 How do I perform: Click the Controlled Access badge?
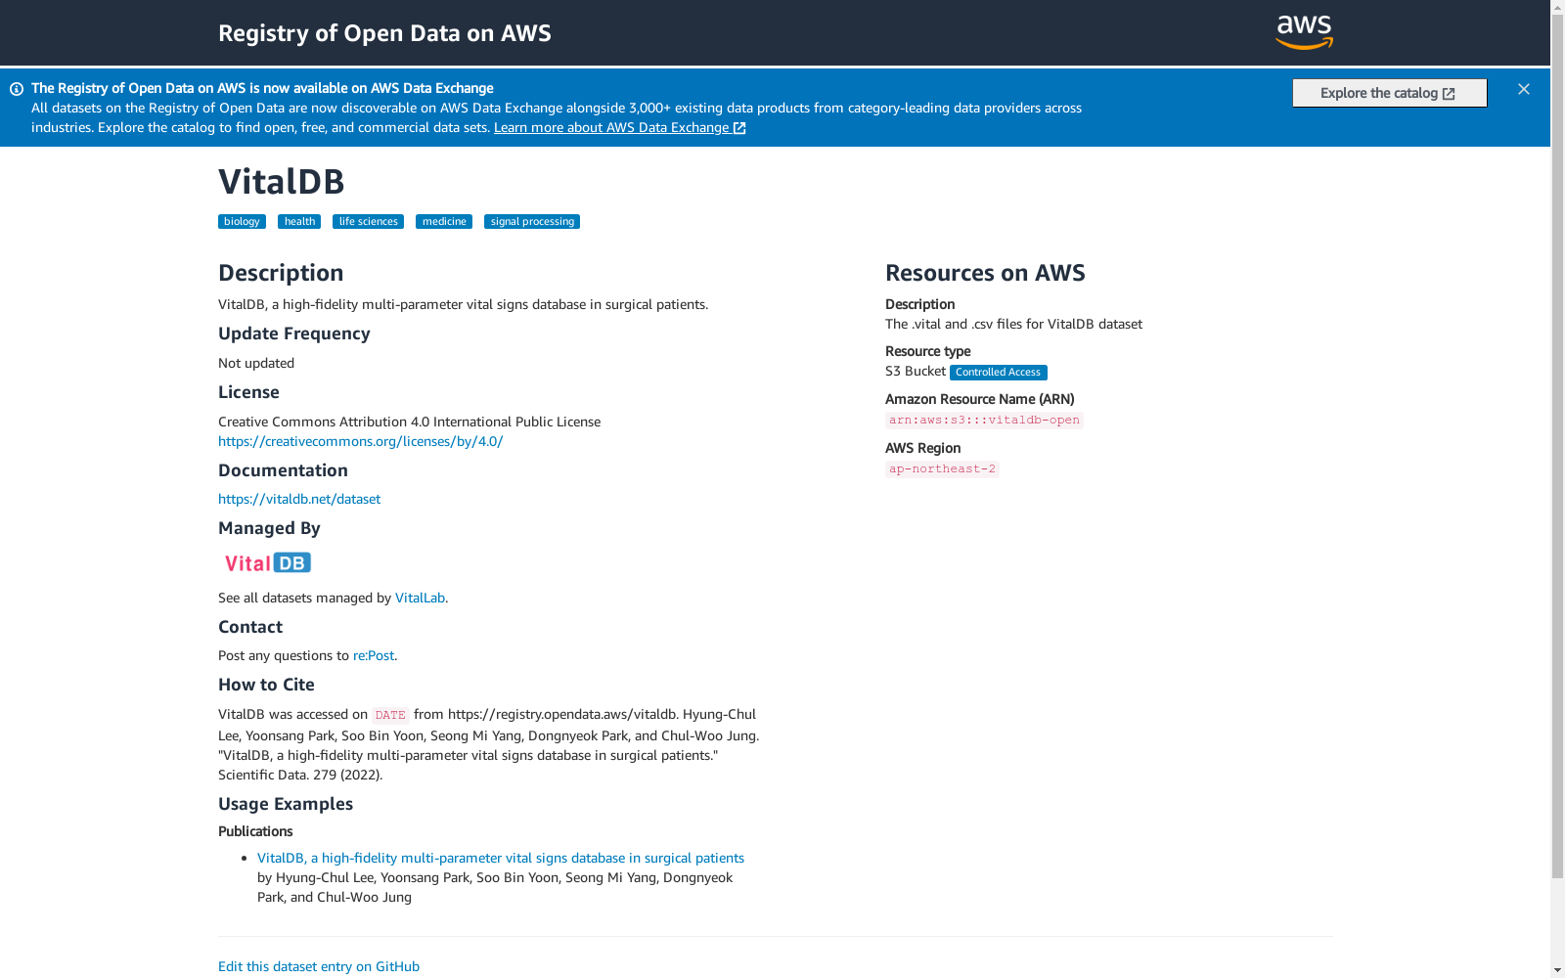click(x=999, y=373)
